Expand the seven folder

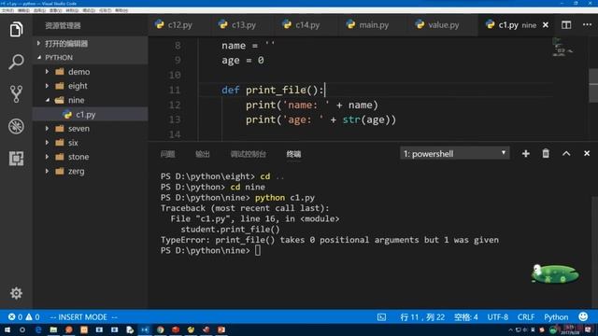click(91, 129)
